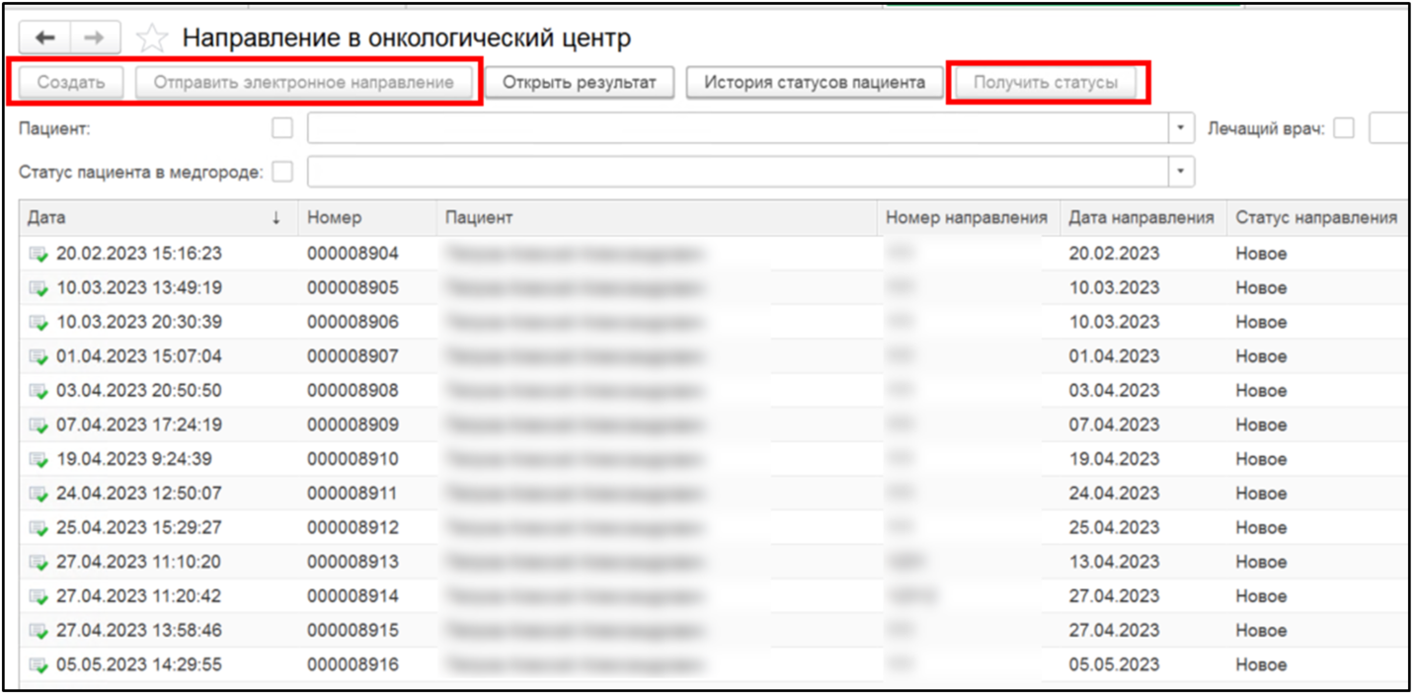Open the Пациент field dropdown arrow
This screenshot has width=1416, height=695.
point(1181,128)
